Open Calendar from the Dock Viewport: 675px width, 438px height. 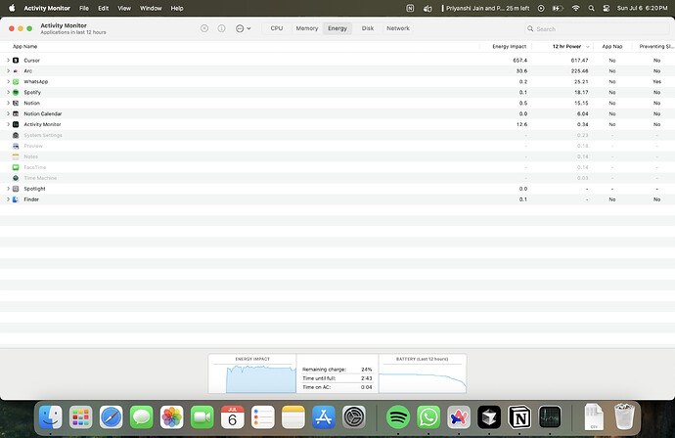click(233, 417)
